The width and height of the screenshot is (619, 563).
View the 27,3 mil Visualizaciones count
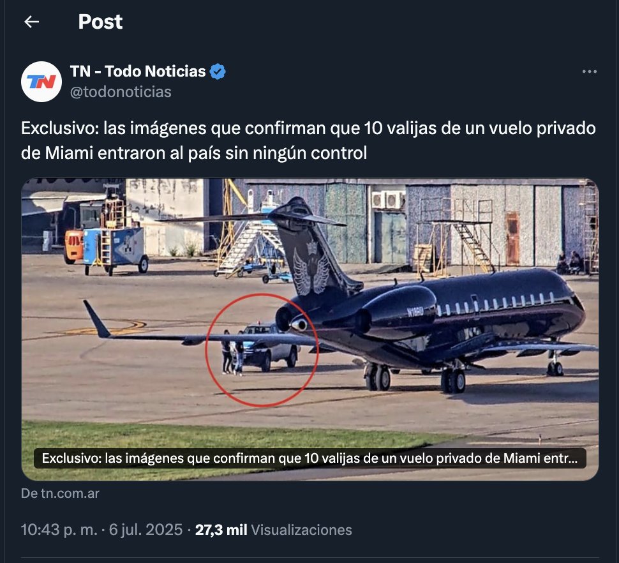click(x=274, y=529)
